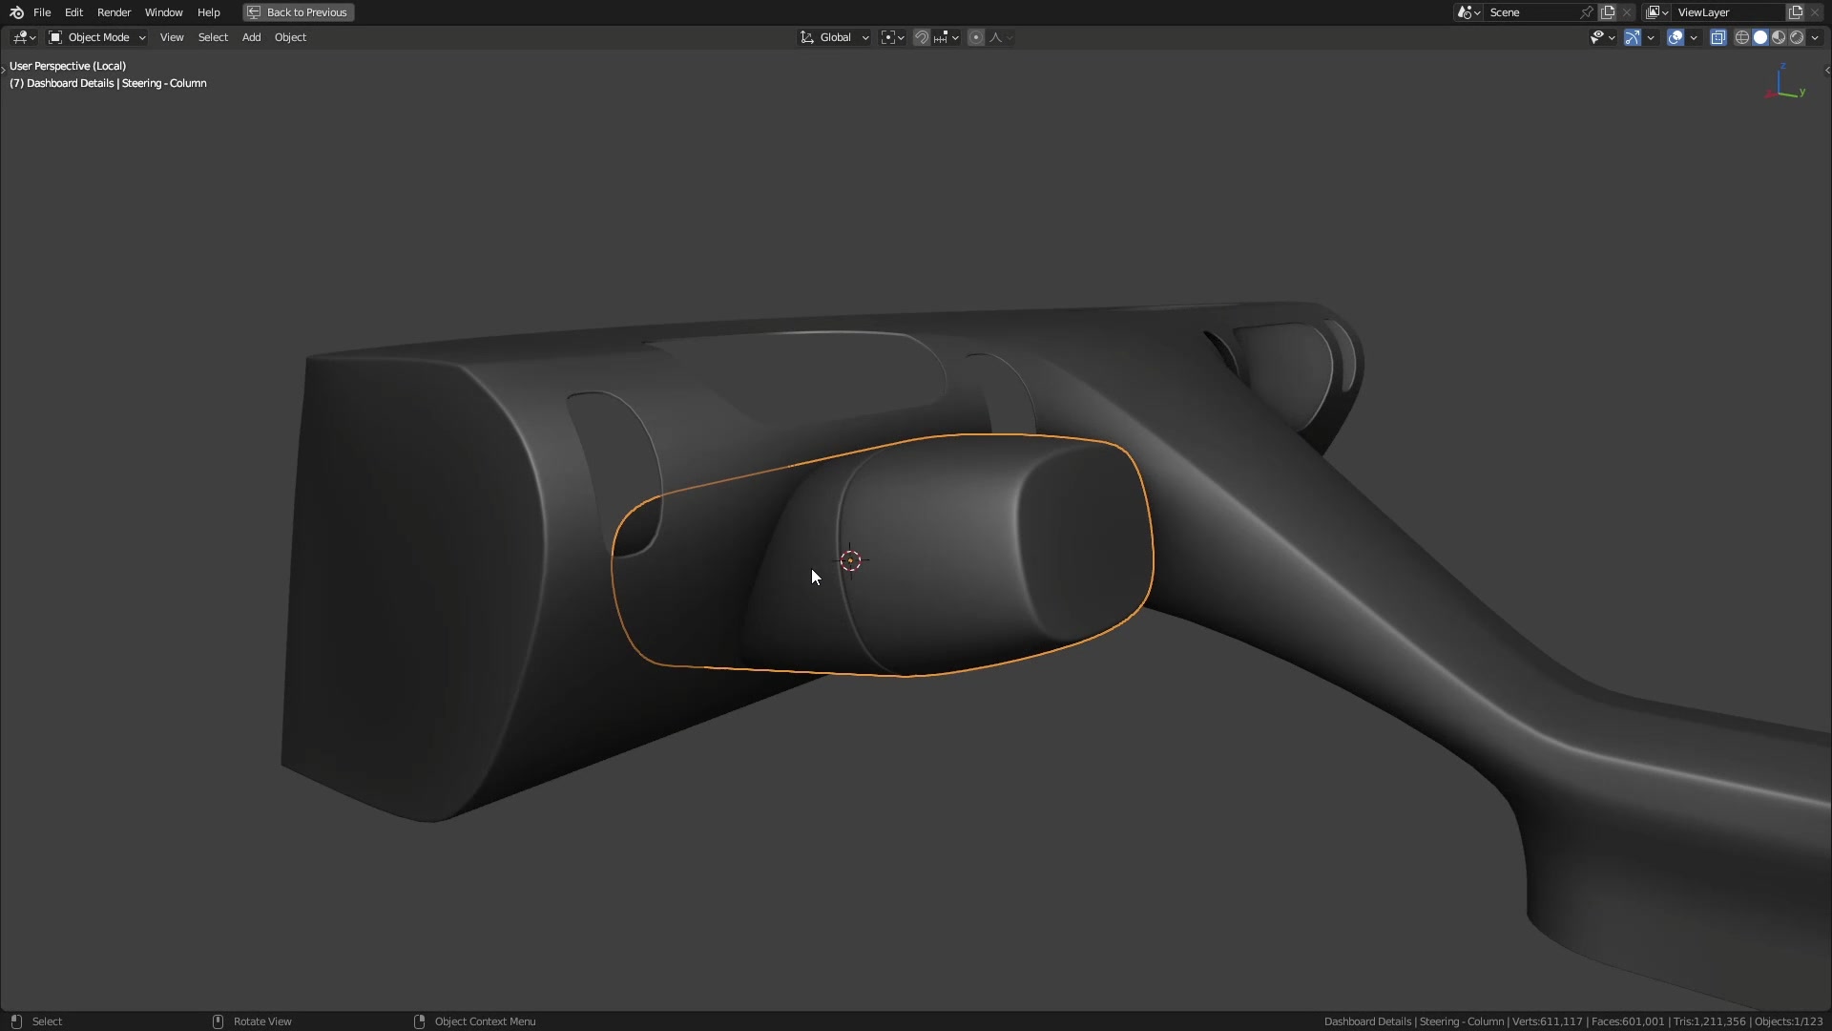Click the Z axis on navigation gizmo
Viewport: 1832px width, 1031px height.
[x=1783, y=67]
